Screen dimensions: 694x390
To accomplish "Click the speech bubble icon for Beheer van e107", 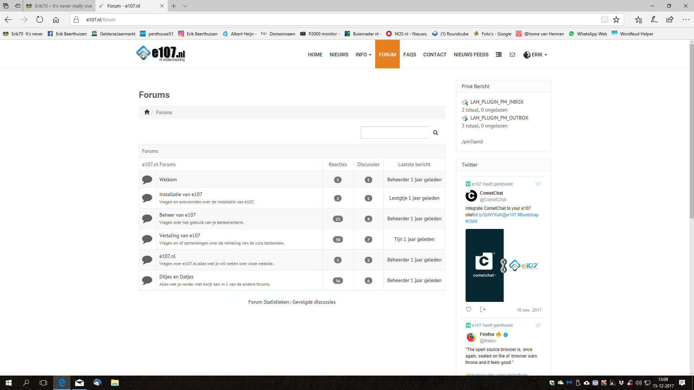I will pos(147,218).
